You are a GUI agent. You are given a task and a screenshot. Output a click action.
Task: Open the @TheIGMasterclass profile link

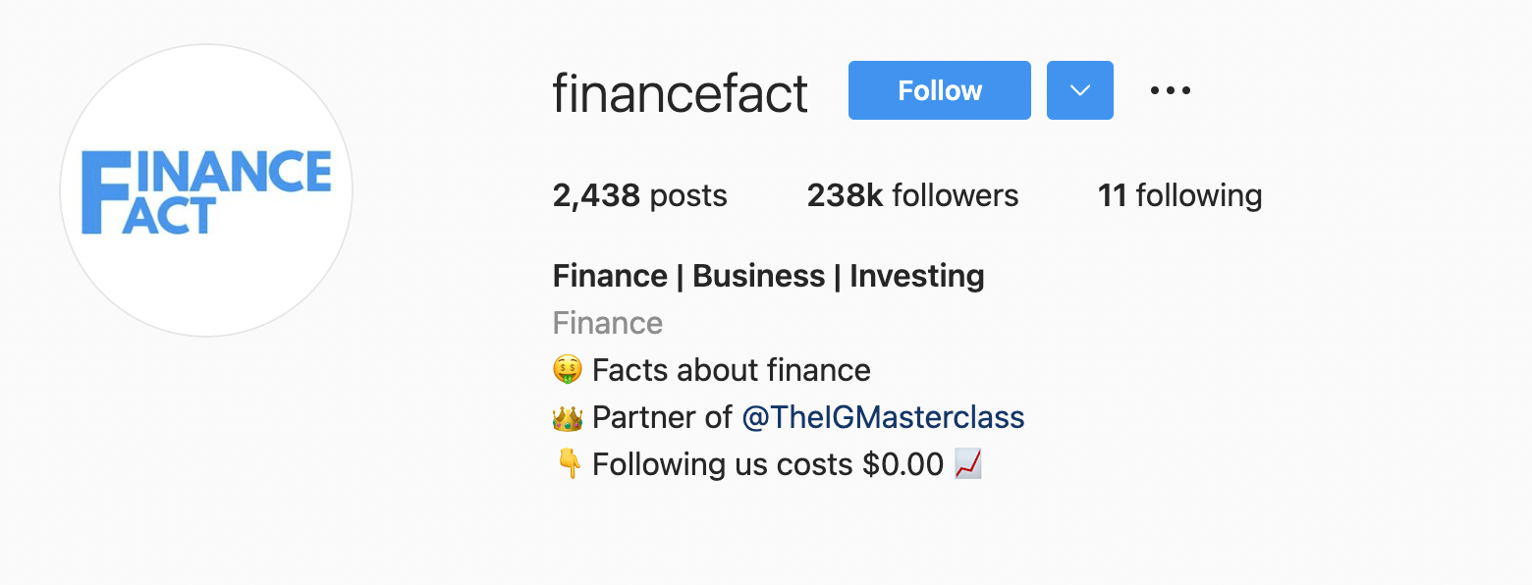click(883, 417)
